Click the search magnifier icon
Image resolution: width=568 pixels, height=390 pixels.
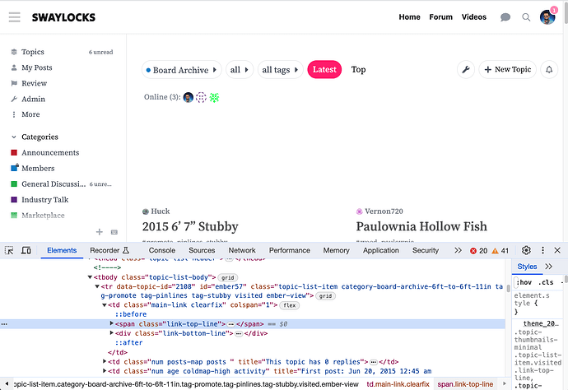tap(526, 17)
